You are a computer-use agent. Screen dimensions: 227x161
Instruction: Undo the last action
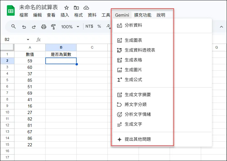pos(24,27)
